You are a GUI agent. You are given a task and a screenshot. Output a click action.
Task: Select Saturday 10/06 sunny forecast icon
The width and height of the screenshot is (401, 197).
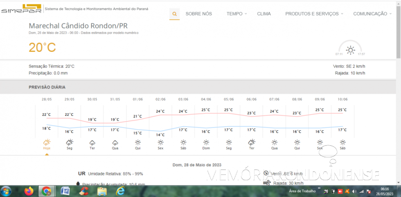pyautogui.click(x=342, y=143)
